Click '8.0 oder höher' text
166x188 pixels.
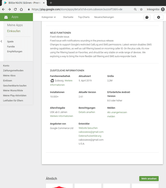[115, 101]
